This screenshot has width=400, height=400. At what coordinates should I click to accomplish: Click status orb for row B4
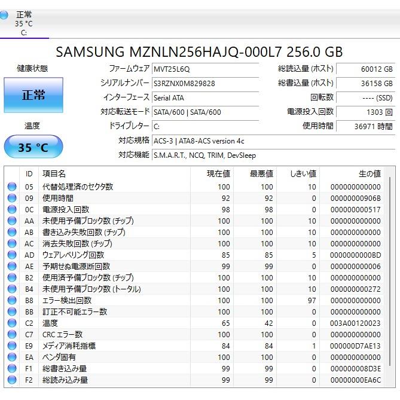tap(12, 289)
